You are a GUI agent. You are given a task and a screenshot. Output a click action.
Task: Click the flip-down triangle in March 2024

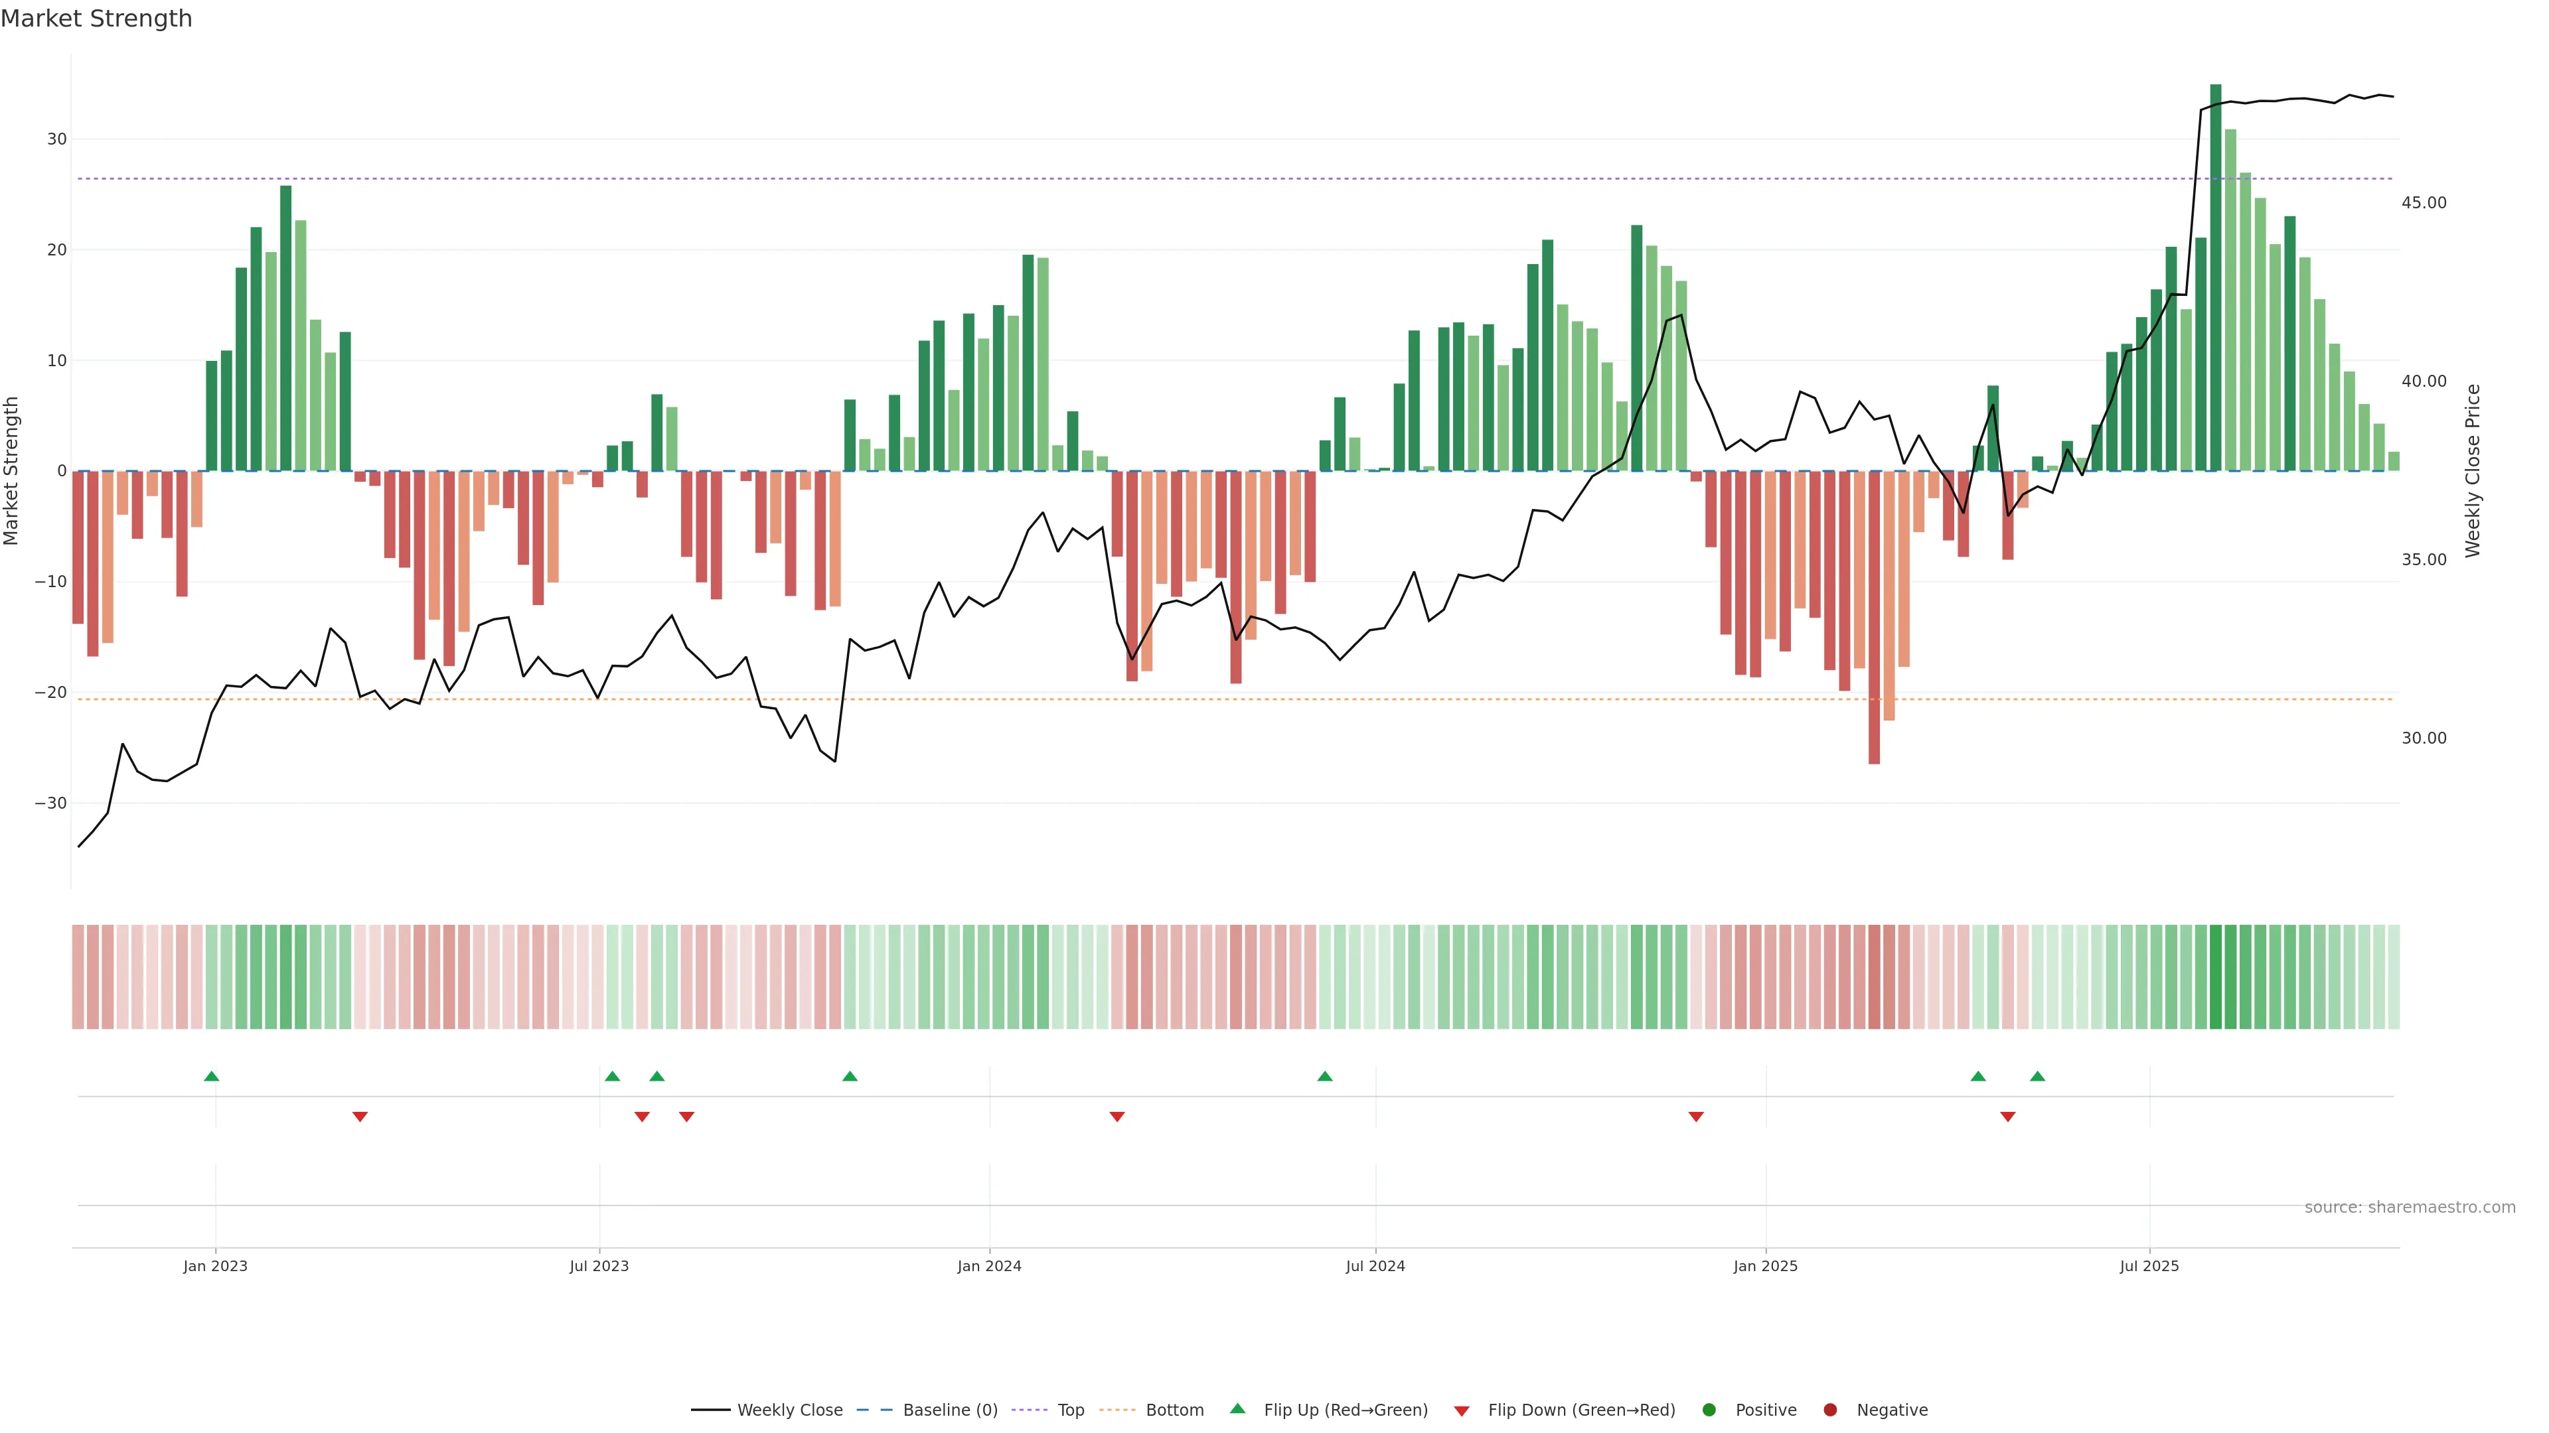tap(1117, 1117)
